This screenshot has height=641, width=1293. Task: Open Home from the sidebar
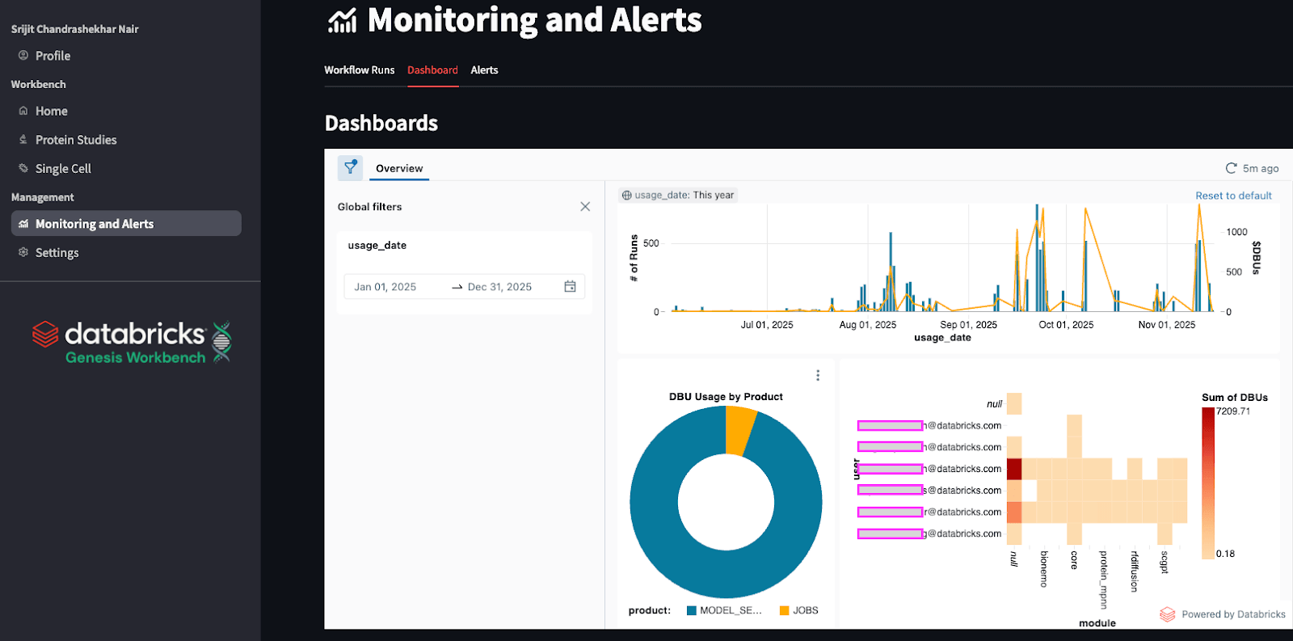(51, 111)
